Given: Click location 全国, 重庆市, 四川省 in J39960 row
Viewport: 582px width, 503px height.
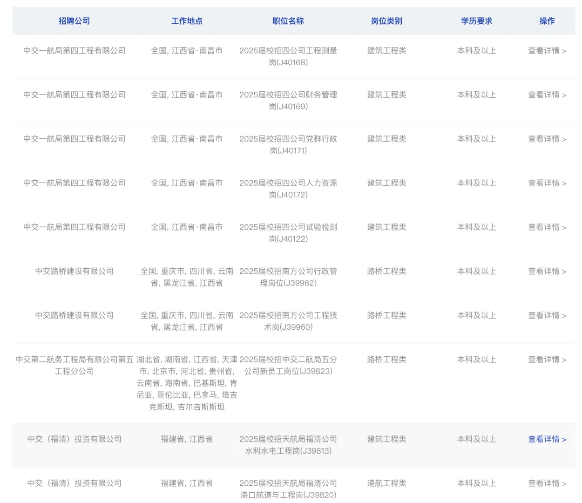Looking at the screenshot, I should (187, 321).
